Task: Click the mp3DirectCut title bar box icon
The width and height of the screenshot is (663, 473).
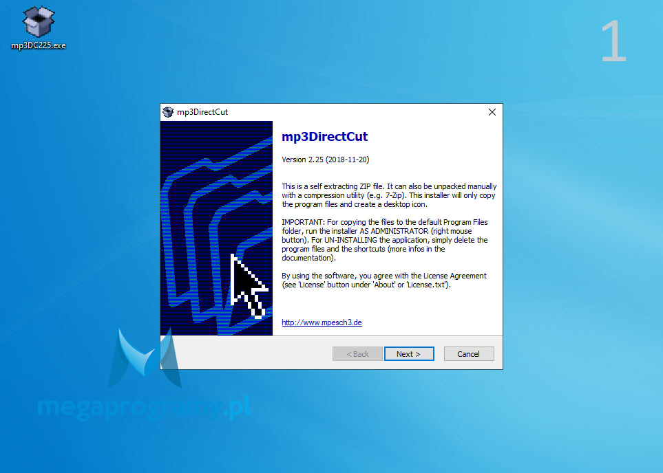Action: 168,112
